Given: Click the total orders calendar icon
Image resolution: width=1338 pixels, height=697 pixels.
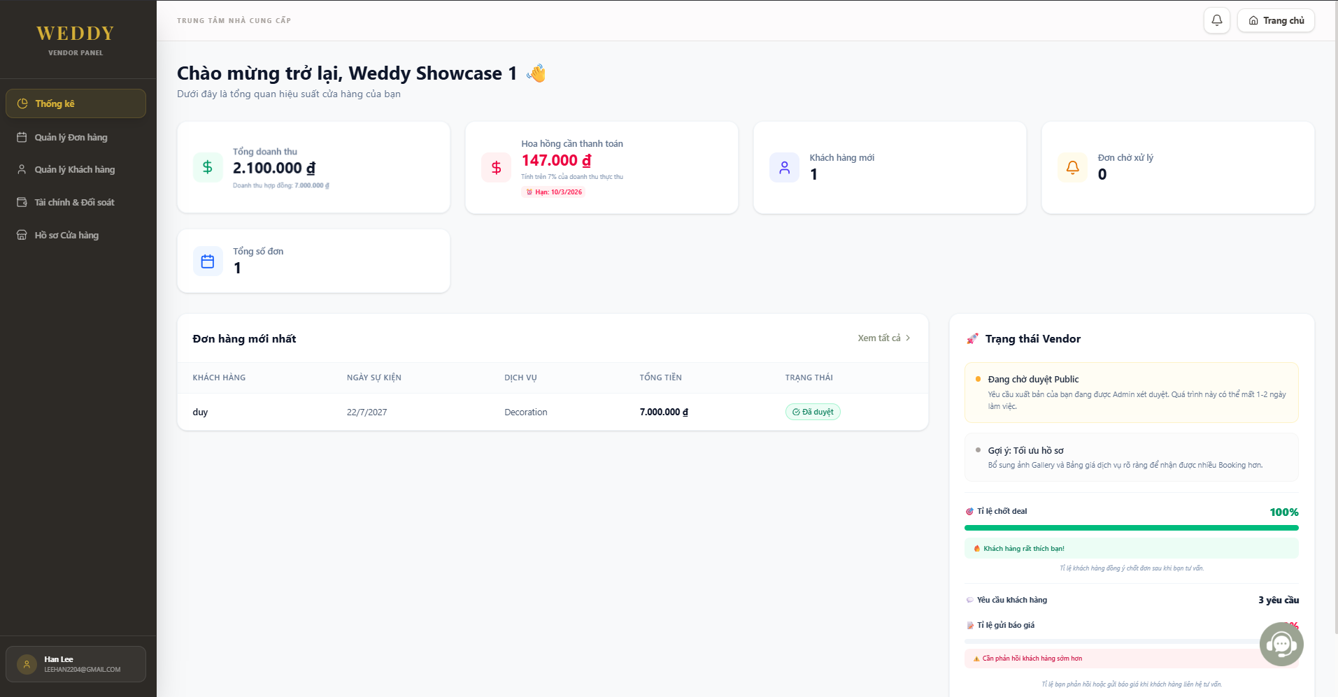Looking at the screenshot, I should click(208, 261).
